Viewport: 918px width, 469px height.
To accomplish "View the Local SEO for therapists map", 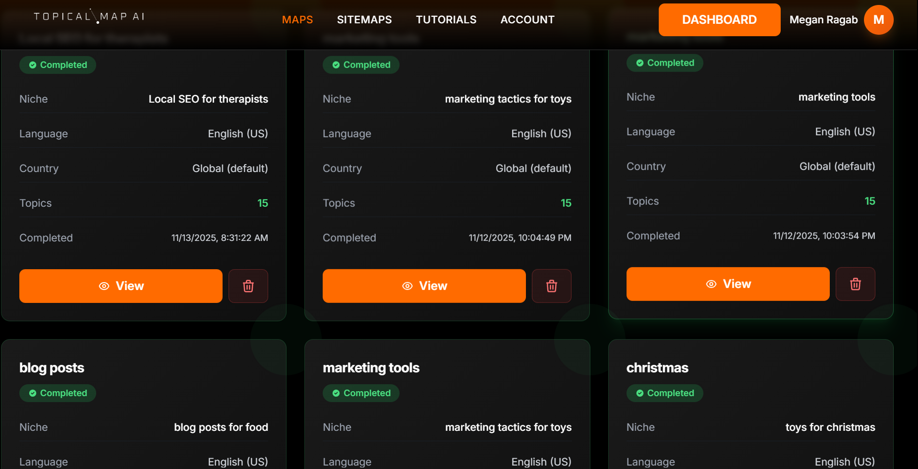I will coord(121,286).
